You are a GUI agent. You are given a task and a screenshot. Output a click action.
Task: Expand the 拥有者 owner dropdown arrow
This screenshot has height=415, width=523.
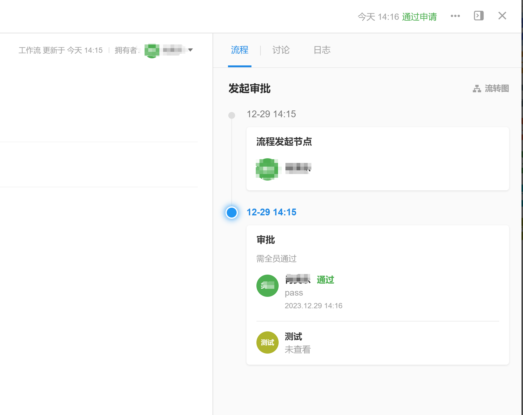point(191,50)
